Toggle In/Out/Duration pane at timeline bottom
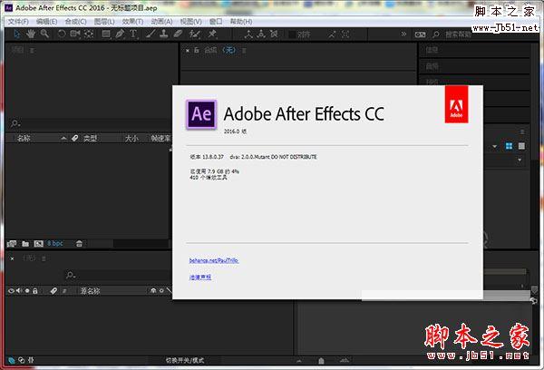The height and width of the screenshot is (370, 544). (31, 360)
